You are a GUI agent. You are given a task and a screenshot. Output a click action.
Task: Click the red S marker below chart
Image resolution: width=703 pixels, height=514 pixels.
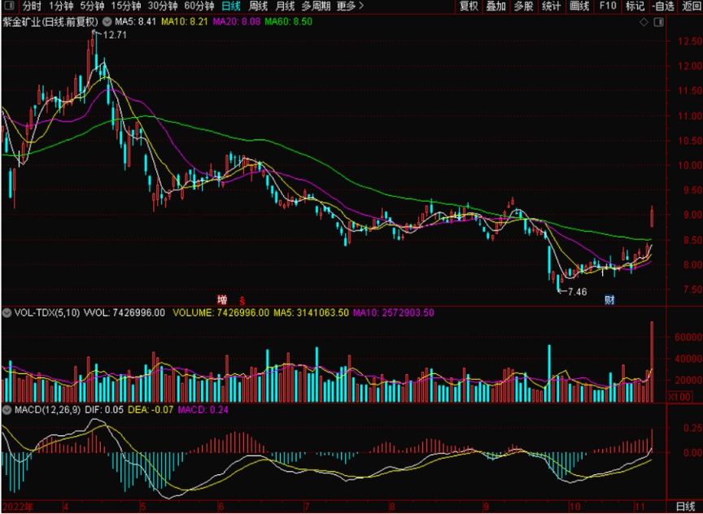(241, 300)
